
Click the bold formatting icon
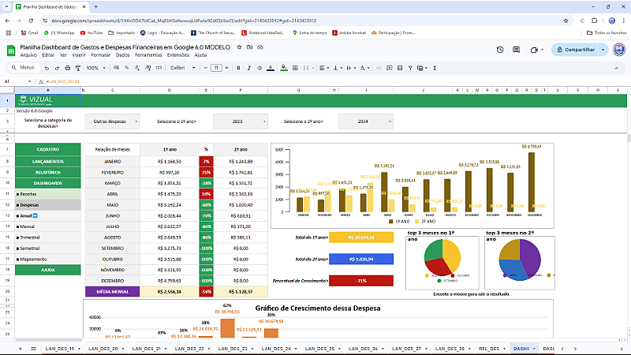(x=237, y=68)
